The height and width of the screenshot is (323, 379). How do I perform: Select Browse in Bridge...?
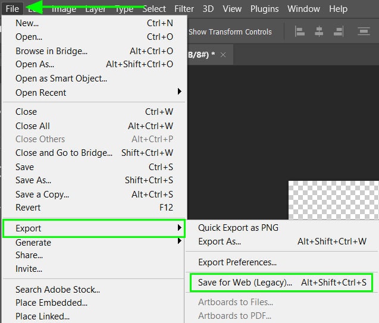[94, 51]
